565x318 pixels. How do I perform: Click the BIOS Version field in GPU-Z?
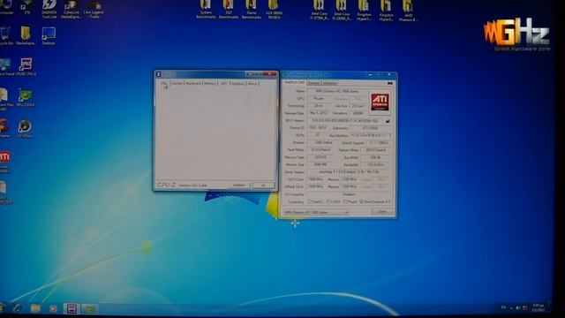pyautogui.click(x=345, y=121)
